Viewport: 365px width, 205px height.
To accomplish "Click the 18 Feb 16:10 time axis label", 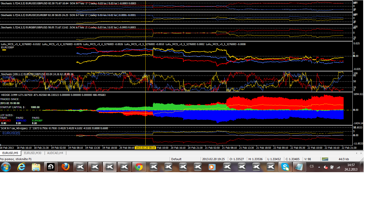I will coord(24,148).
